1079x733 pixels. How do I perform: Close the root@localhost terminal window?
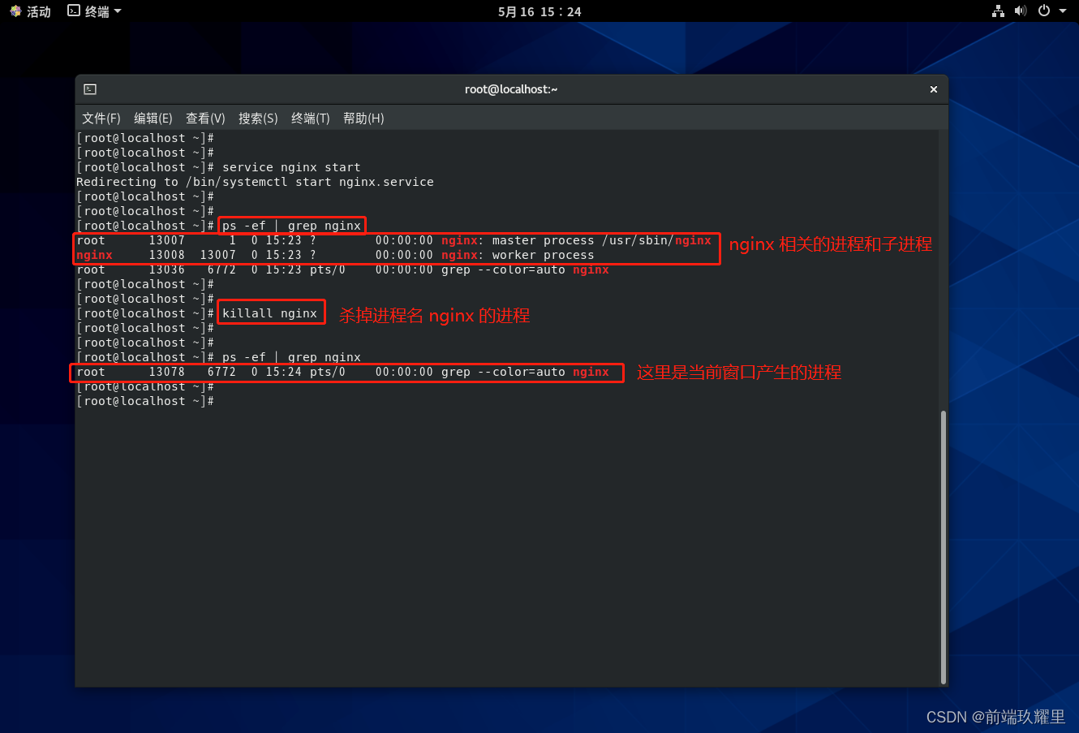(934, 89)
